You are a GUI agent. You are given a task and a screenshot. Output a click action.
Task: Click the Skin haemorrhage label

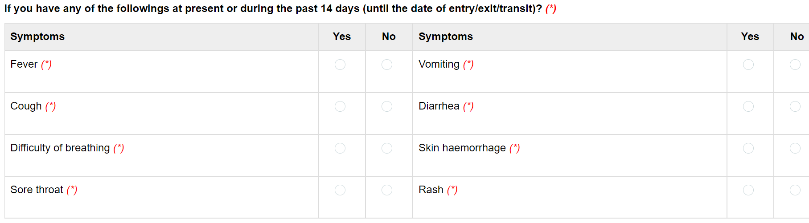[x=462, y=148]
